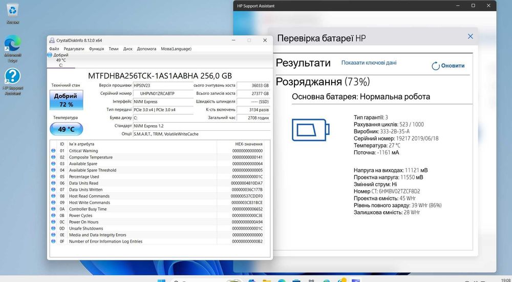Open the Мова(Language) menu
512x282 pixels.
click(x=176, y=49)
